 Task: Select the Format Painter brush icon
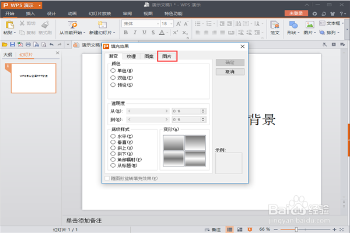coord(45,24)
